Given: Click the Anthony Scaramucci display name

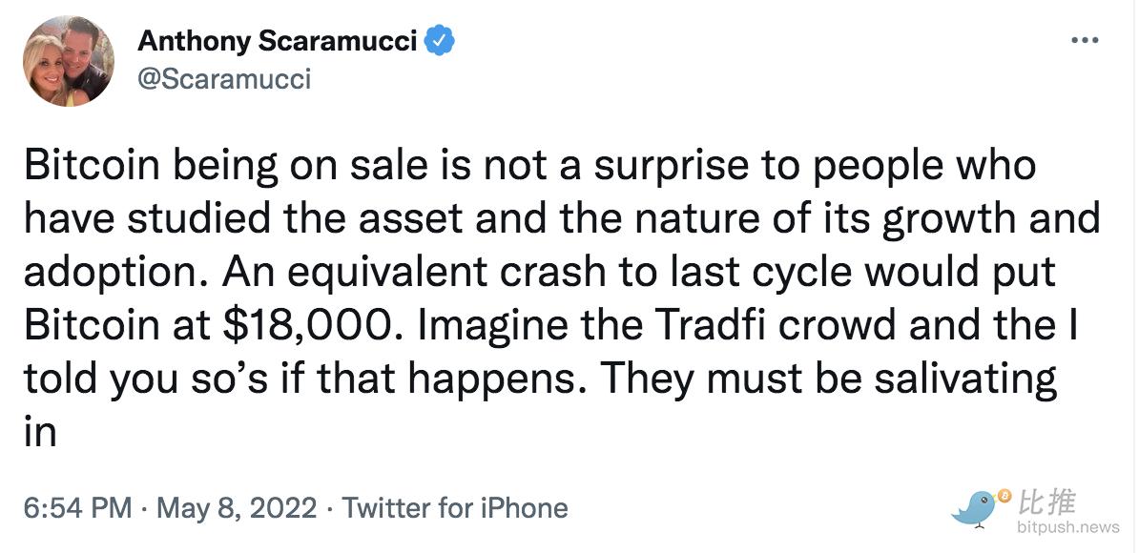Looking at the screenshot, I should pos(277,41).
